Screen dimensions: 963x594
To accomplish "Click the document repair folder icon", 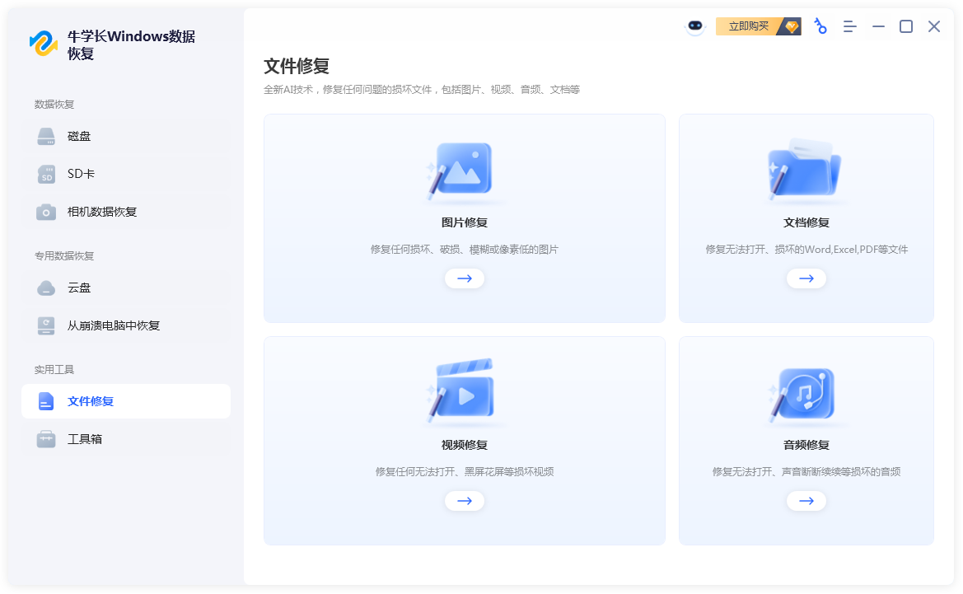I will click(804, 171).
